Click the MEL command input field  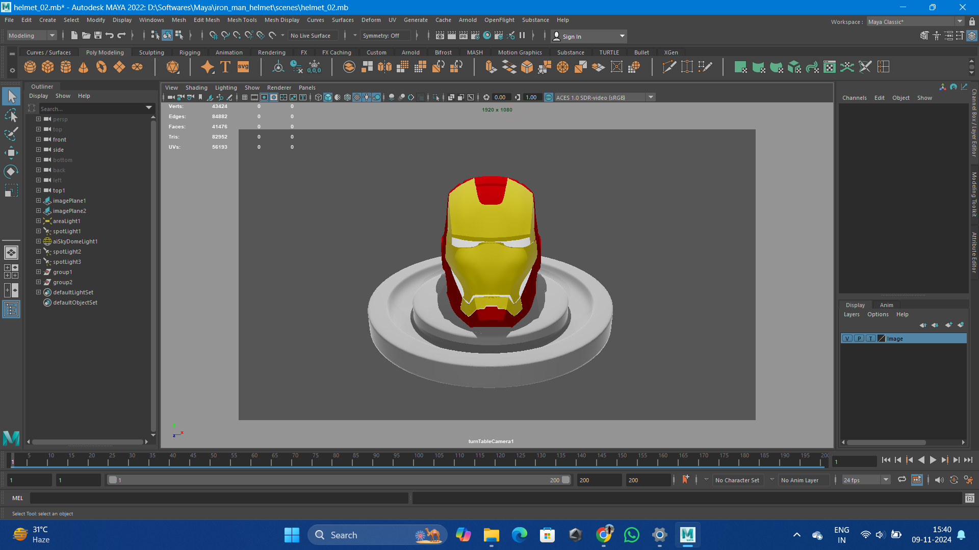[x=219, y=498]
